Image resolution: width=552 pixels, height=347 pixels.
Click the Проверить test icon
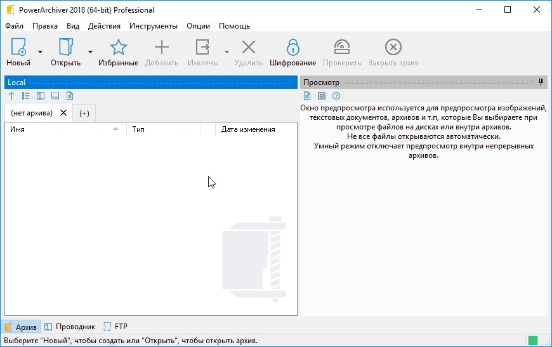click(342, 47)
